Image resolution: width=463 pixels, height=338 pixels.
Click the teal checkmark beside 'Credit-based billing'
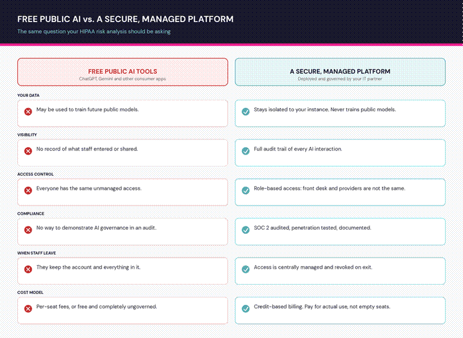pos(246,309)
